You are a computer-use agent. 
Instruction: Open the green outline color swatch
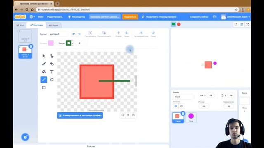(x=69, y=43)
